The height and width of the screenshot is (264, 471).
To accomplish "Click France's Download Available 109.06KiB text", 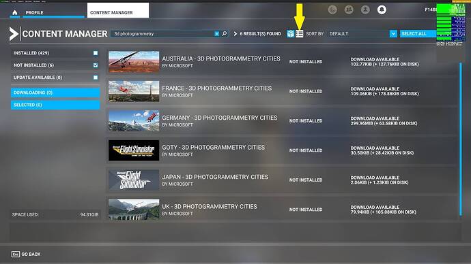I will pyautogui.click(x=384, y=91).
